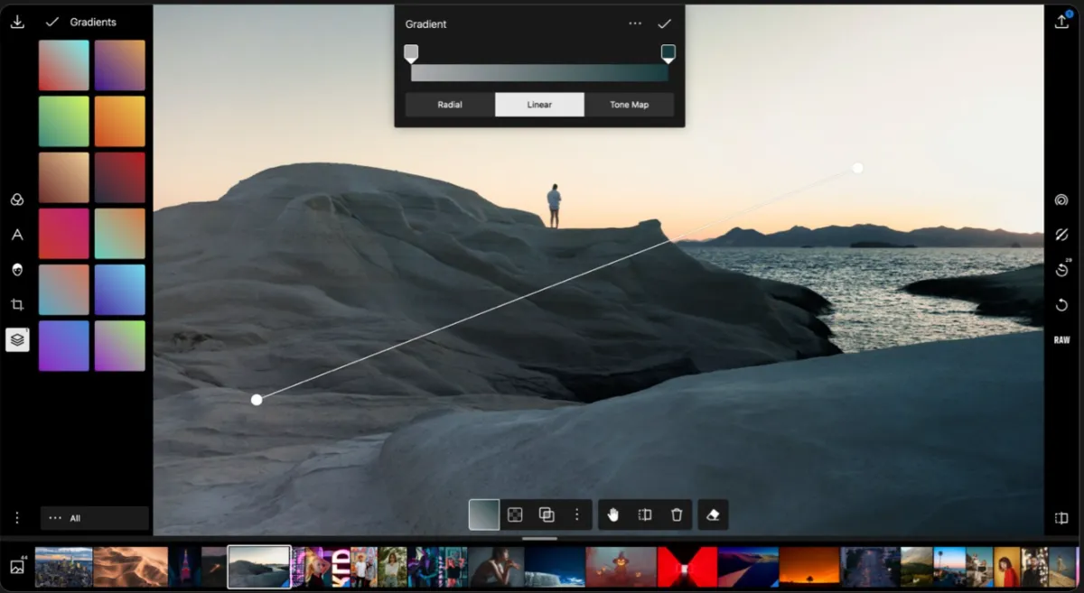Open the Crop tool
This screenshot has width=1084, height=593.
click(x=16, y=305)
